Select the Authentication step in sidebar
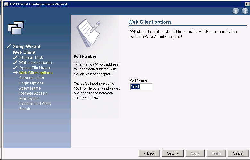250x160 pixels. point(31,78)
